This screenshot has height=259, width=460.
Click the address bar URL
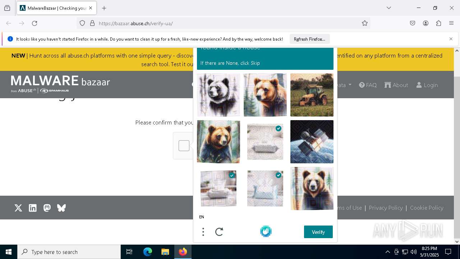pos(135,23)
